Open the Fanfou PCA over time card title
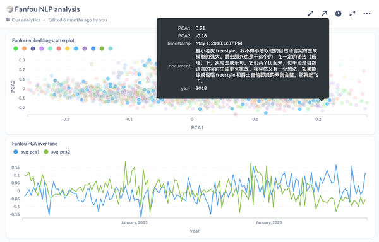The image size is (379, 242). tap(35, 144)
